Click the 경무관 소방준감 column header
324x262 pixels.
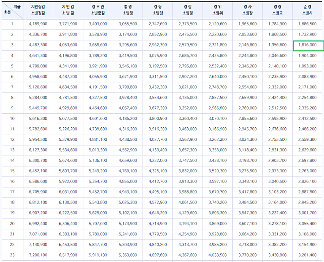[98, 10]
